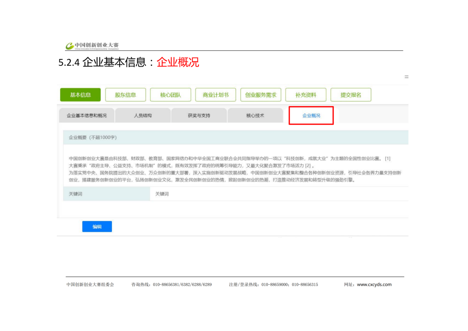The image size is (468, 331).
Task: Open the www.cxcyds.com website link
Action: (374, 285)
